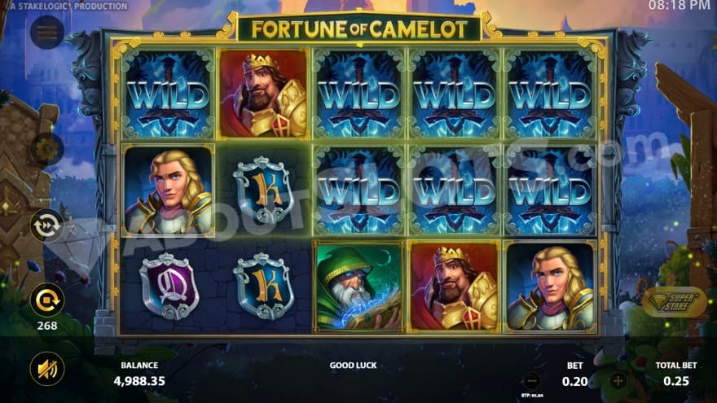
Task: Decrease bet with minus button
Action: [x=532, y=381]
